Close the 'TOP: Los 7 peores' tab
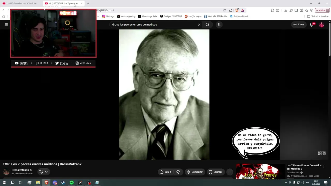The height and width of the screenshot is (186, 331). (82, 3)
